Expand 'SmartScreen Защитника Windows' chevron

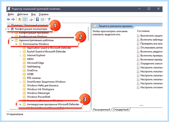click(x=20, y=82)
